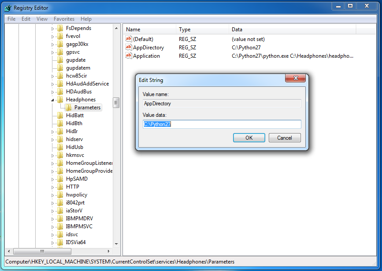Screen dimensions: 382x271
Task: Select the IBMPMDRV key
Action: tap(79, 219)
